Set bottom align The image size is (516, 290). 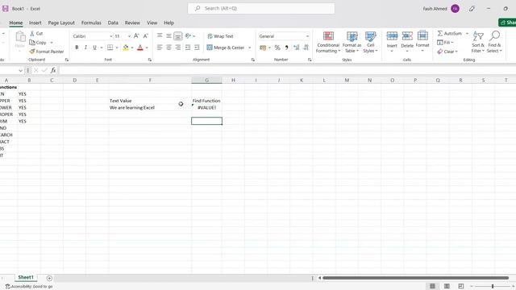177,35
